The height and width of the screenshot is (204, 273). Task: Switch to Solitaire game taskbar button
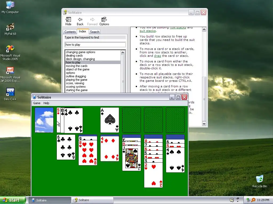pyautogui.click(x=50, y=200)
